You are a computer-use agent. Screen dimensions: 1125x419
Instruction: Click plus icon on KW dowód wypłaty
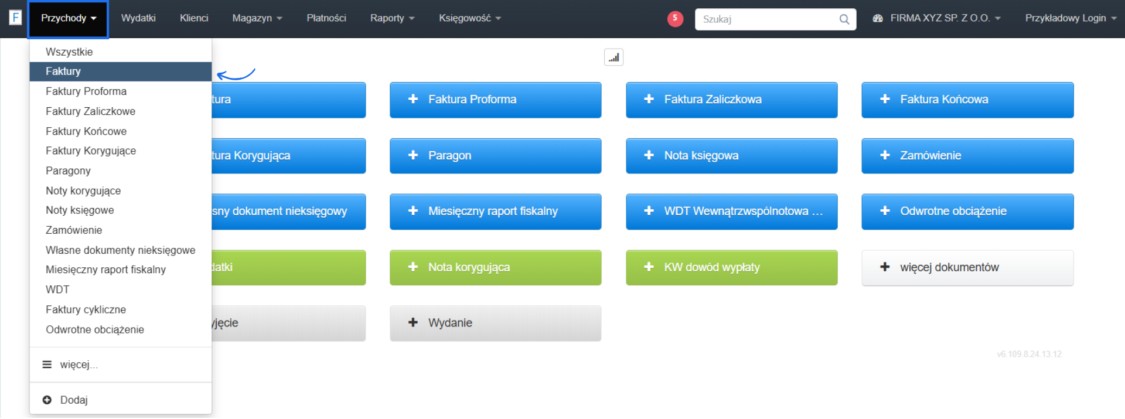tap(649, 267)
